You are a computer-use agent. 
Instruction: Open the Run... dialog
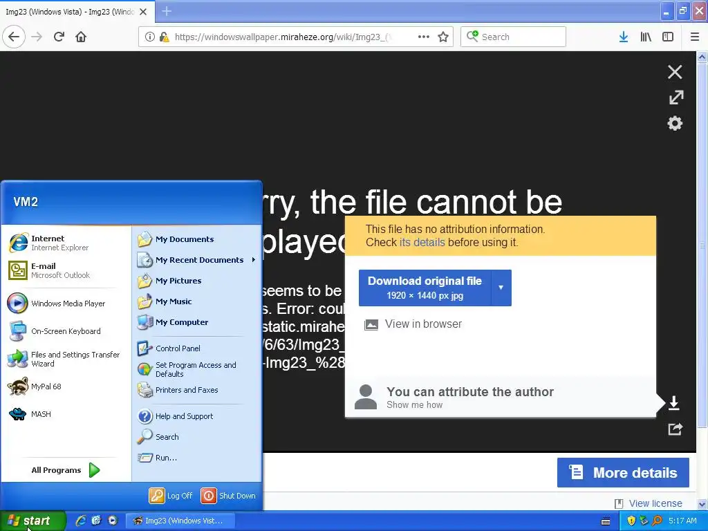point(196,458)
